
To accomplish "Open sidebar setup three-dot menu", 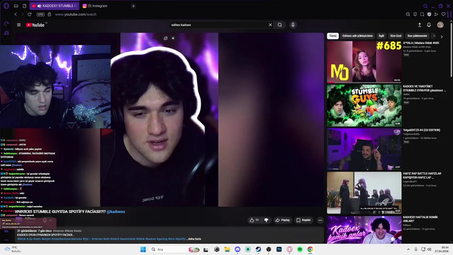I will pos(6,240).
